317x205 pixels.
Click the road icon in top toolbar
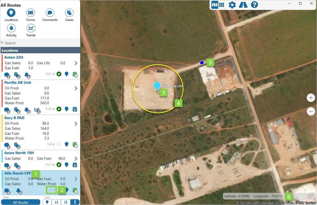point(243,5)
